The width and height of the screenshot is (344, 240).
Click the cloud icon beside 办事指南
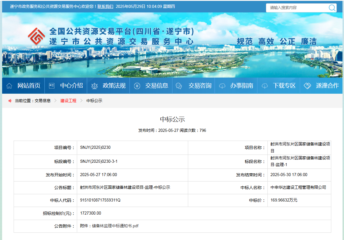tap(222, 86)
